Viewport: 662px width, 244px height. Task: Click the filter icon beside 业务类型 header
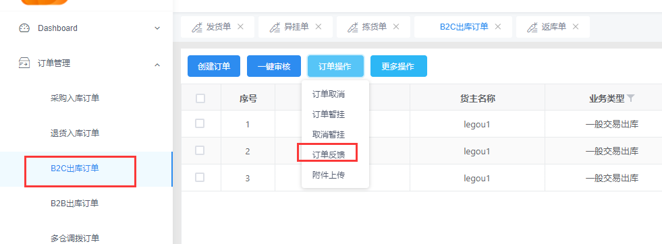(x=631, y=98)
